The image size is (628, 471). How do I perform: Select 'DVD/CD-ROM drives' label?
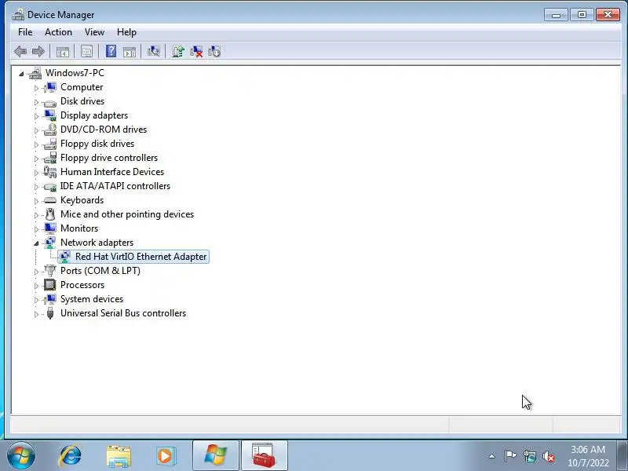click(x=104, y=130)
